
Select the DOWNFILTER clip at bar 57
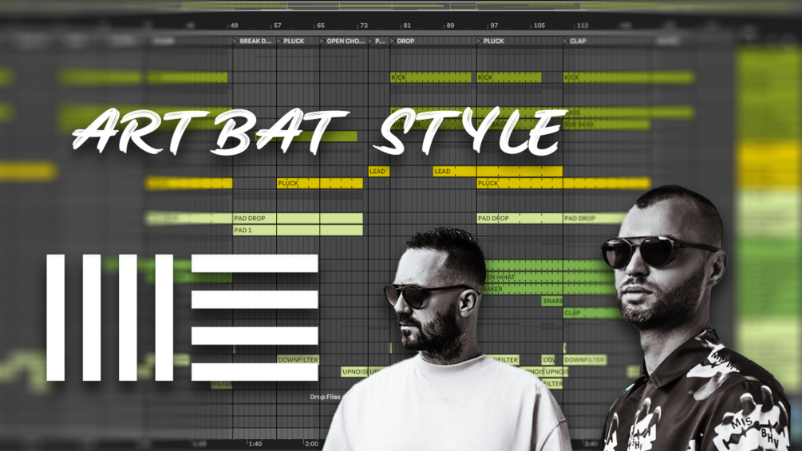[298, 359]
